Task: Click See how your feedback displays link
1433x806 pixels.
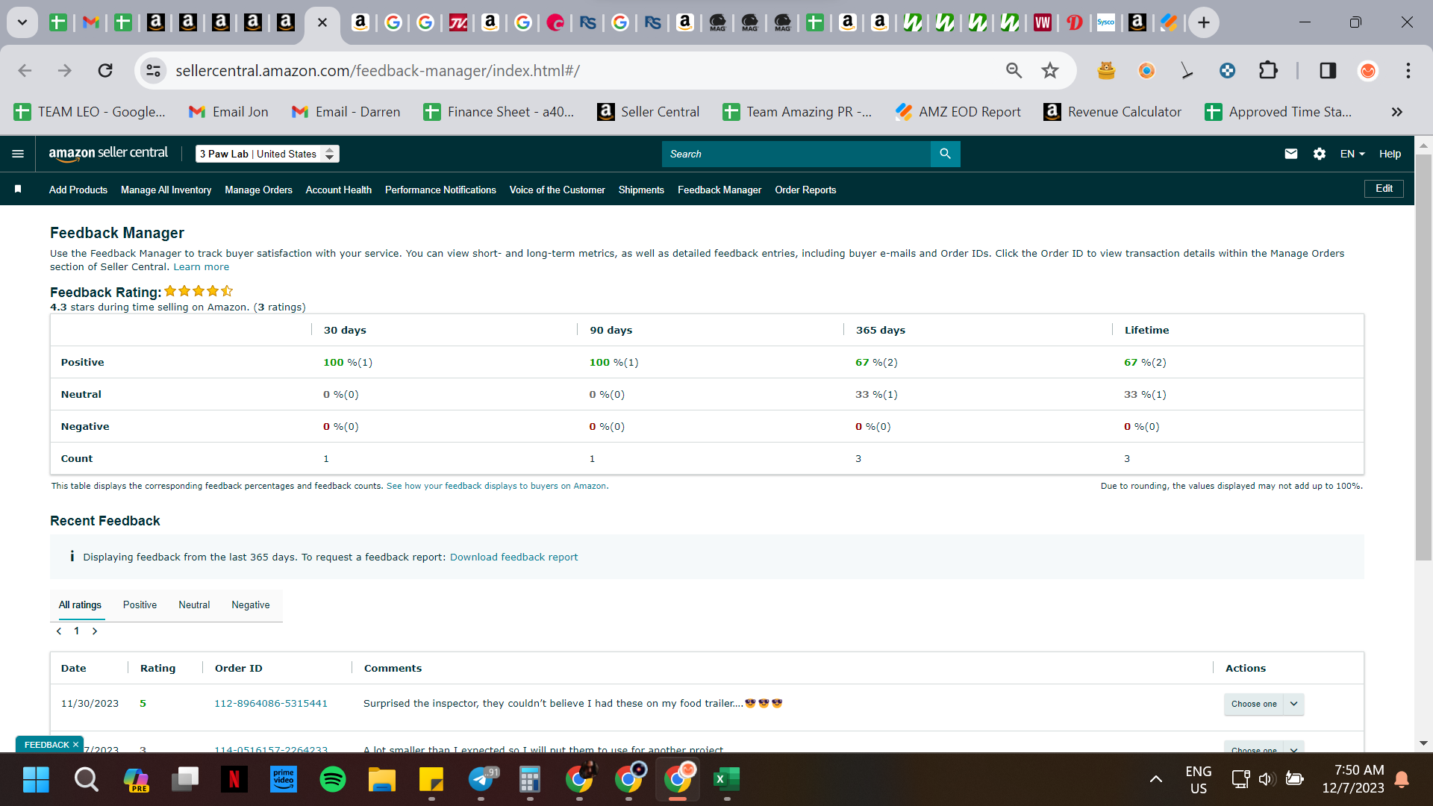Action: (496, 486)
